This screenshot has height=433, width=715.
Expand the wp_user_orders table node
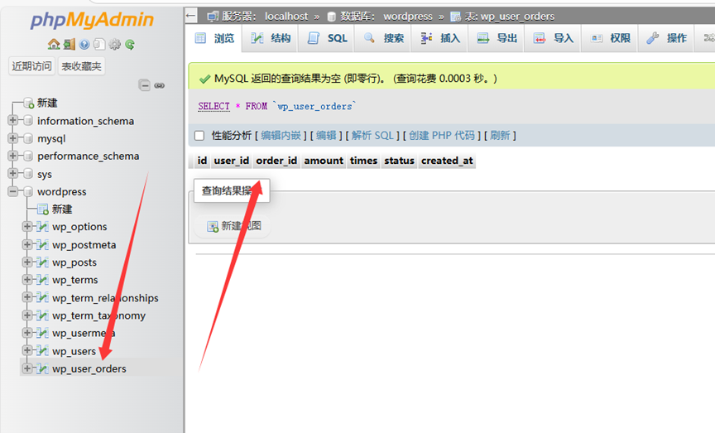click(27, 368)
